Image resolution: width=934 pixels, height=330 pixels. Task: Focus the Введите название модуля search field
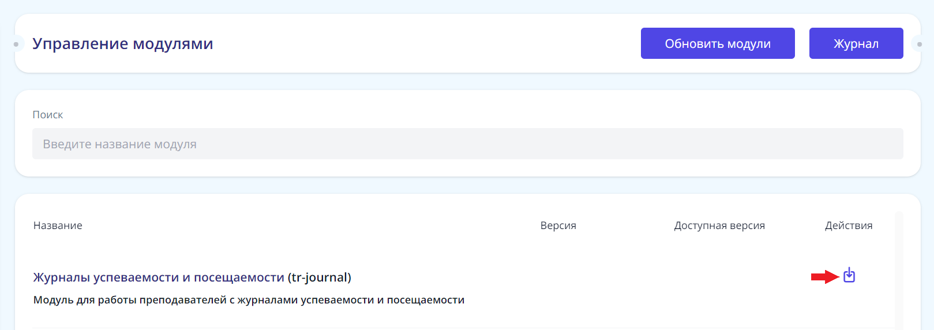tap(467, 144)
